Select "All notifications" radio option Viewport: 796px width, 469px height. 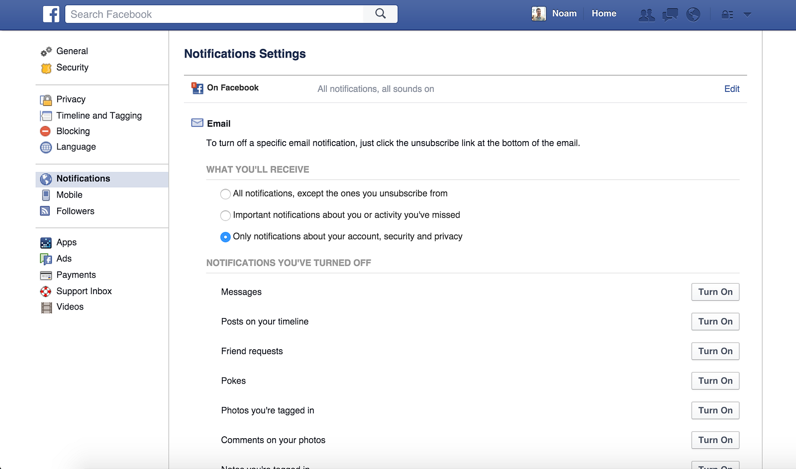(225, 194)
